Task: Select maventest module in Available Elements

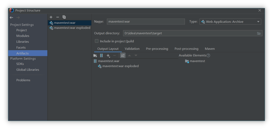Action: (195, 61)
